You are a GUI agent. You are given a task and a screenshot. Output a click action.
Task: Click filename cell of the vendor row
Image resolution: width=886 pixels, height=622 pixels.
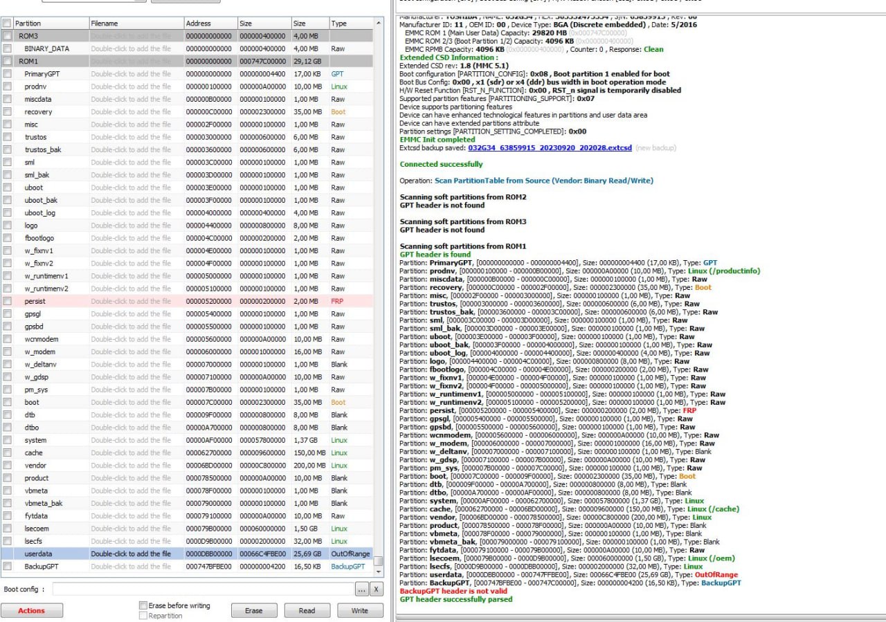click(x=136, y=465)
